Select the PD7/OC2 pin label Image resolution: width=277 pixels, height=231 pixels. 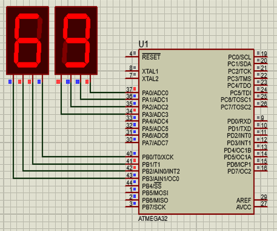tap(239, 171)
